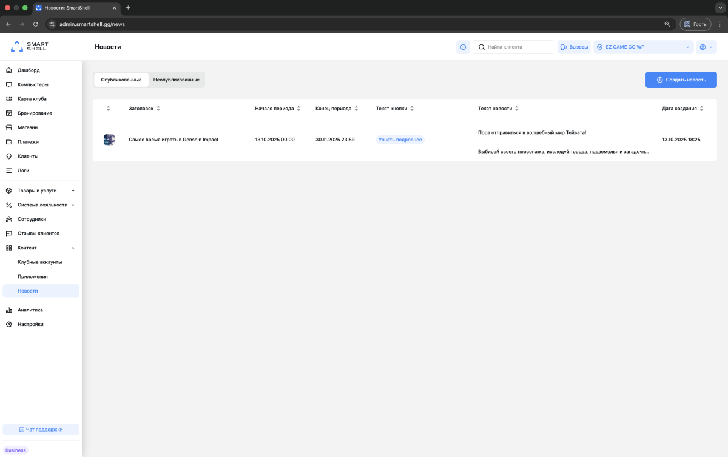Viewport: 728px width, 457px height.
Task: Click the Вызовы calls button
Action: click(x=573, y=47)
